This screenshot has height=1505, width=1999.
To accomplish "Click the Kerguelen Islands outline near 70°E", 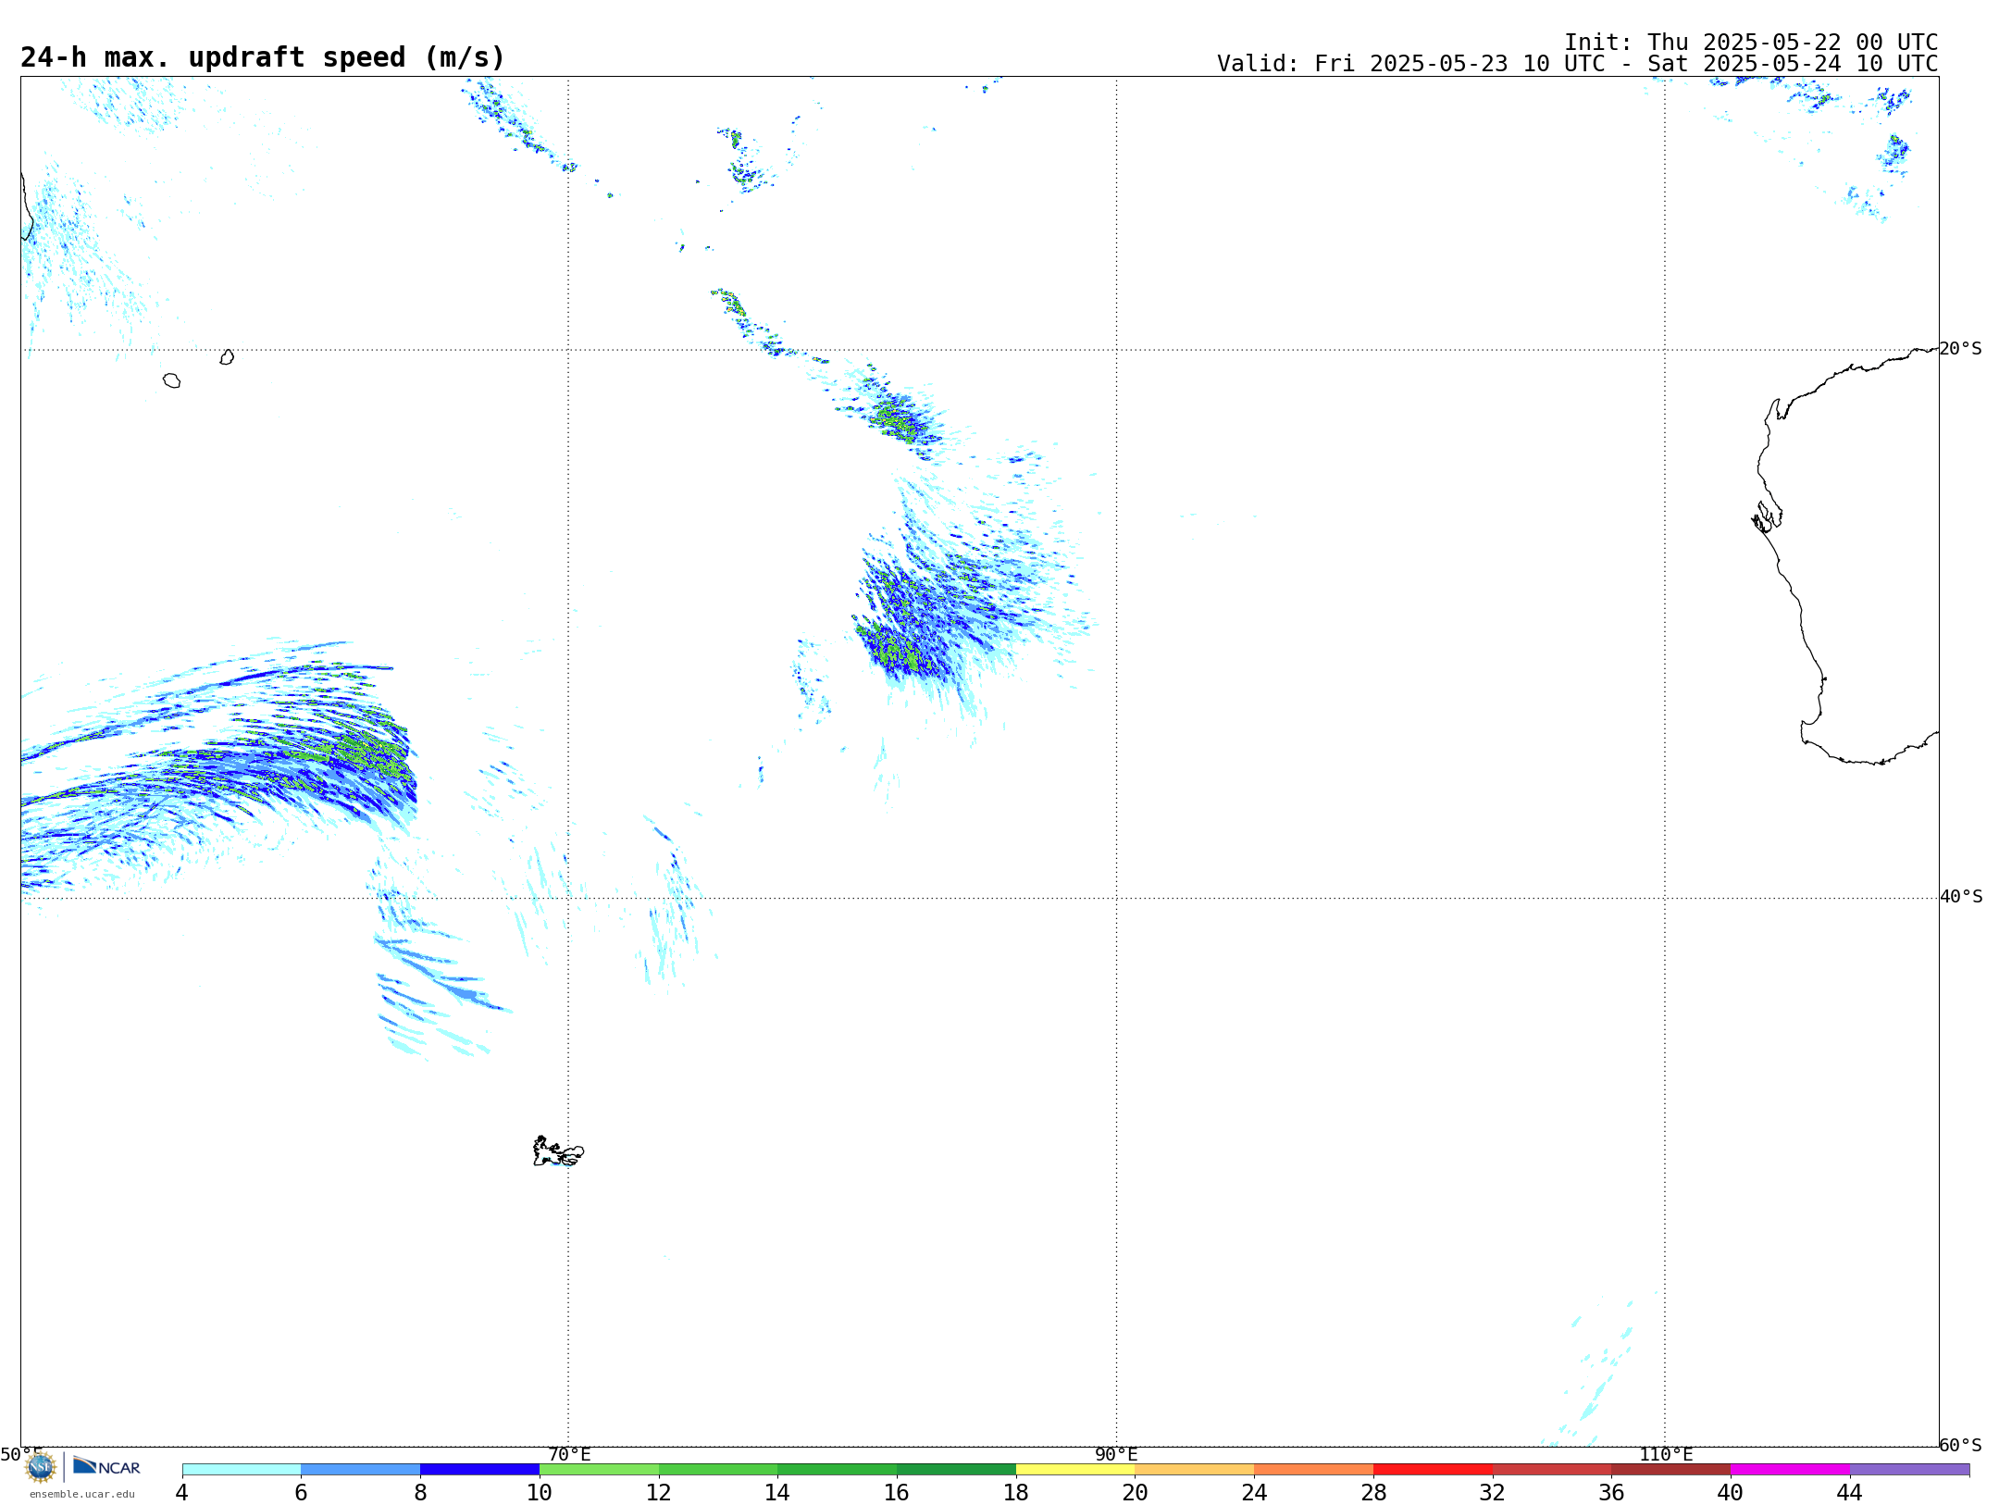I will [x=558, y=1151].
